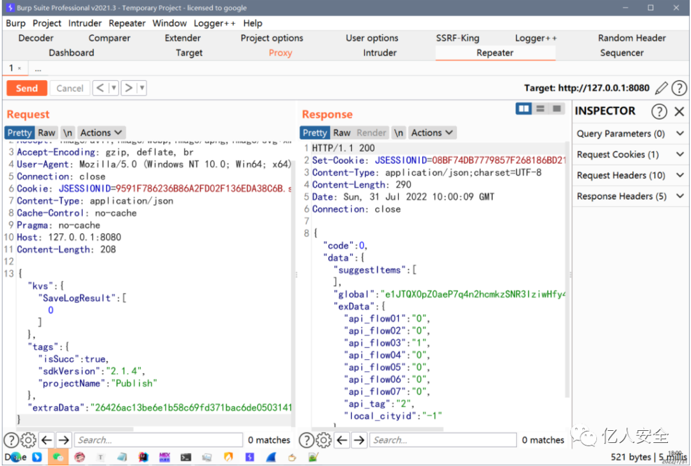The image size is (691, 466).
Task: Send the request
Action: [x=27, y=88]
